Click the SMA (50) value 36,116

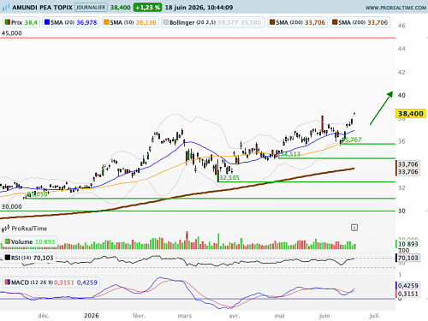[x=146, y=22]
